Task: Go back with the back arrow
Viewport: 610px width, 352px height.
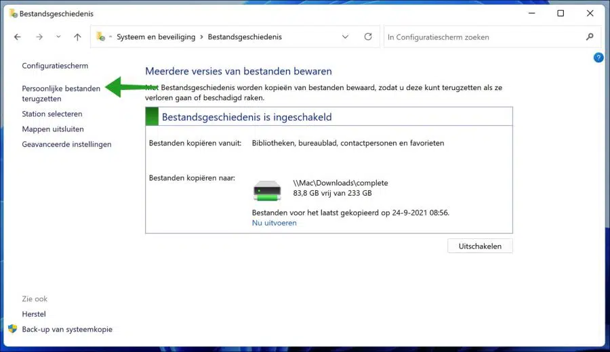Action: point(18,37)
